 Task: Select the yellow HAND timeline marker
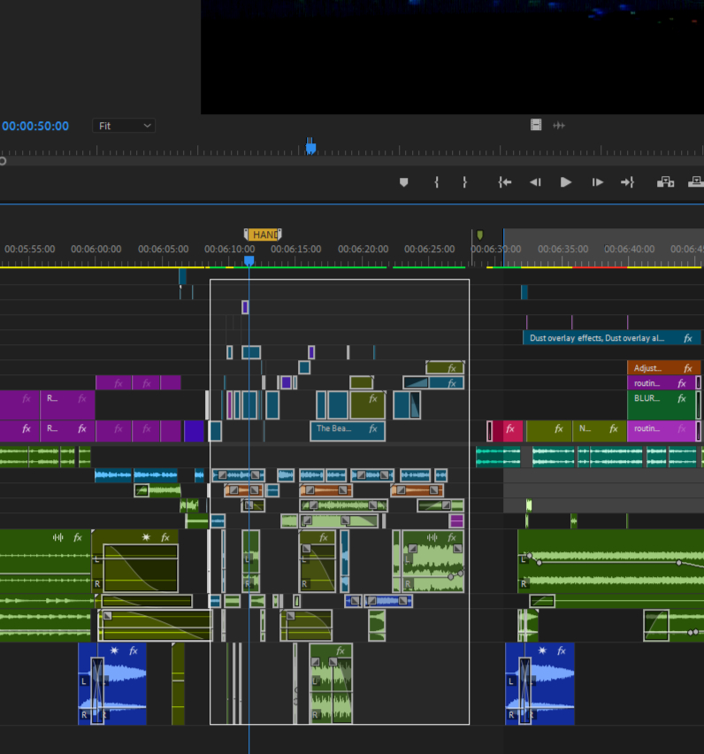263,235
